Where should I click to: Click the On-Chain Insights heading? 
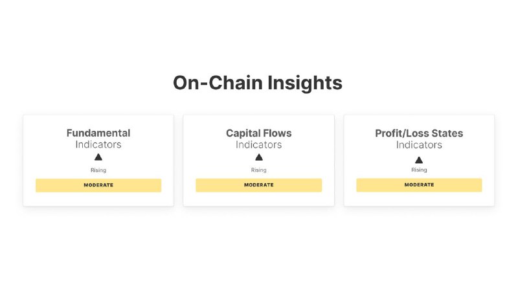coord(258,83)
